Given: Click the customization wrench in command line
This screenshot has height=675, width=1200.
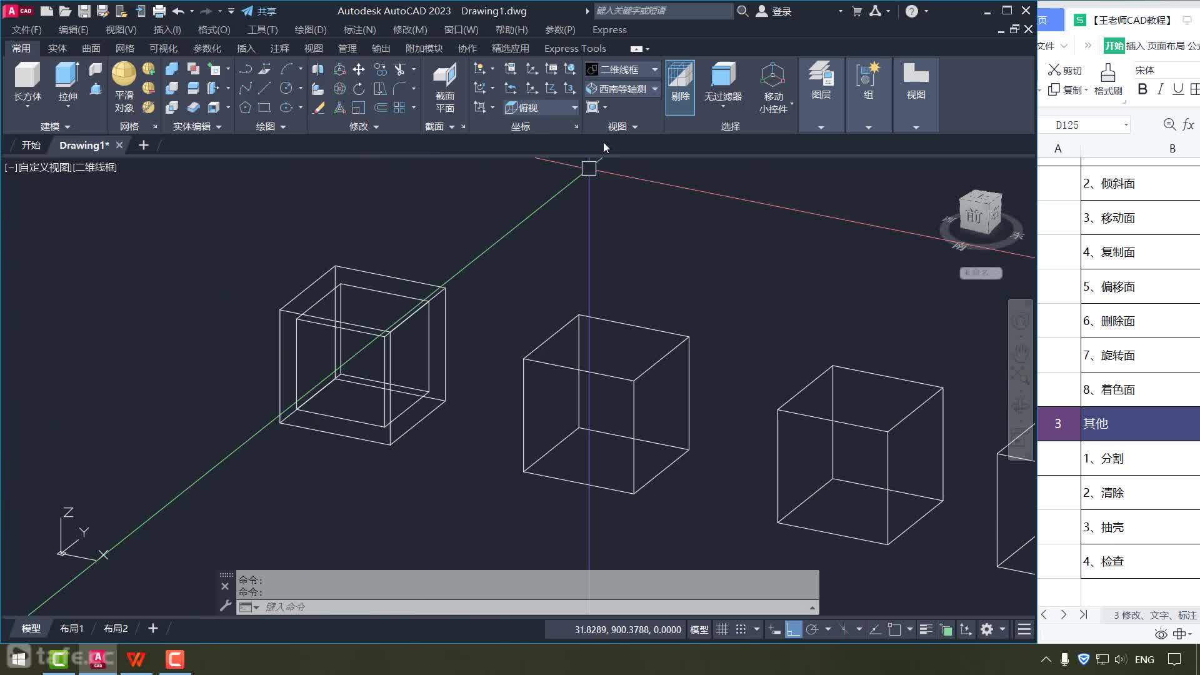Looking at the screenshot, I should [226, 606].
